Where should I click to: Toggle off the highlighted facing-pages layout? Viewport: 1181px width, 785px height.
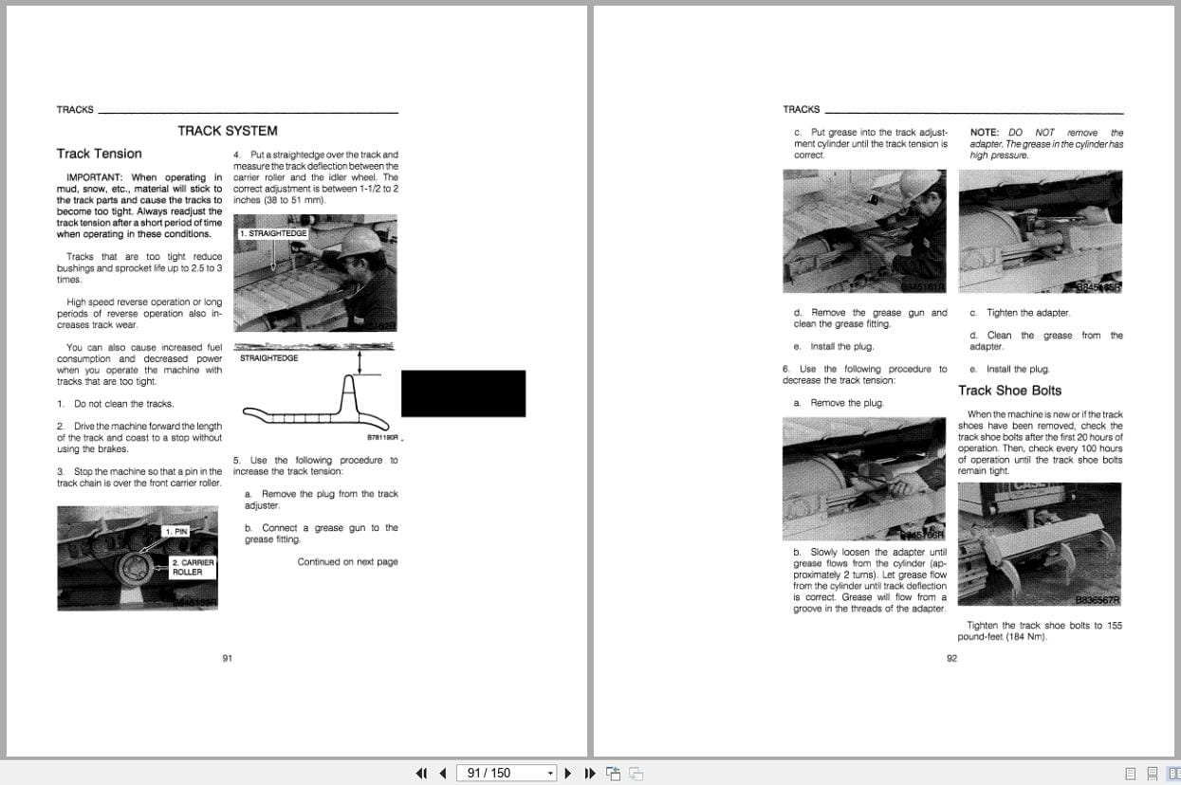click(1172, 774)
